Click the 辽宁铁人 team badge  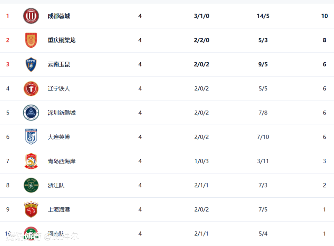pos(31,89)
